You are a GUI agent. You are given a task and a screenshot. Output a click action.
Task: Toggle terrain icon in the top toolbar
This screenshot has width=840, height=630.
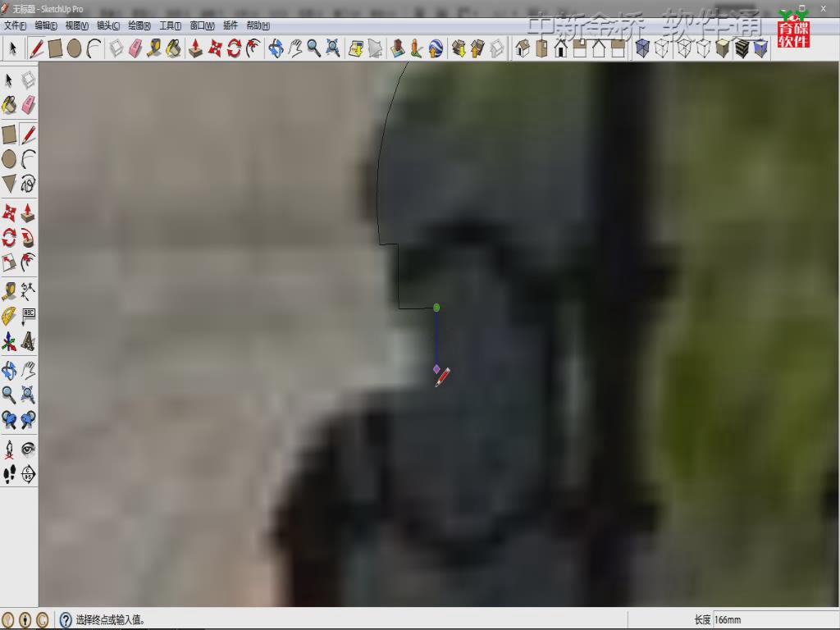pyautogui.click(x=376, y=48)
